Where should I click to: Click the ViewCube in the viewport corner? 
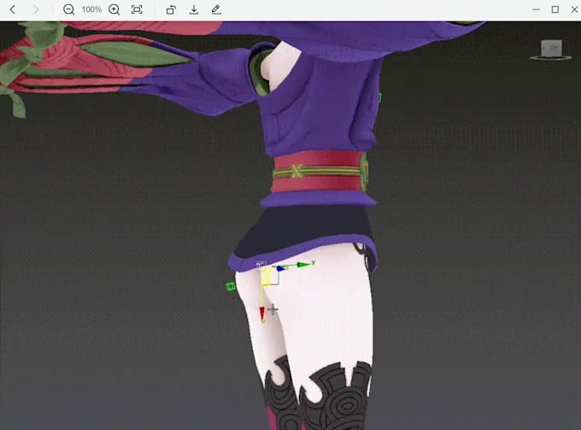551,50
